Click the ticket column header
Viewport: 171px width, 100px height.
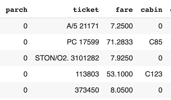[86, 10]
